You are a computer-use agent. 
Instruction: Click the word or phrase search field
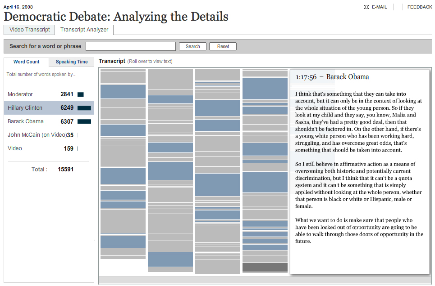131,46
